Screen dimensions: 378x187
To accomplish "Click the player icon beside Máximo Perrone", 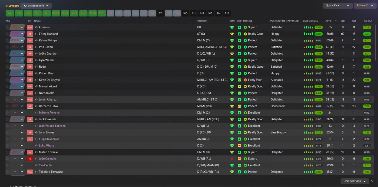I will [x=36, y=113].
